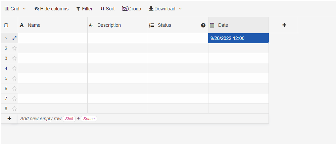Open first row with expand arrows icon

coord(14,38)
